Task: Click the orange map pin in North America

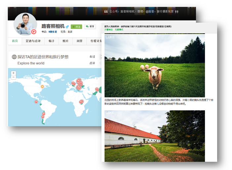Action: click(42, 87)
